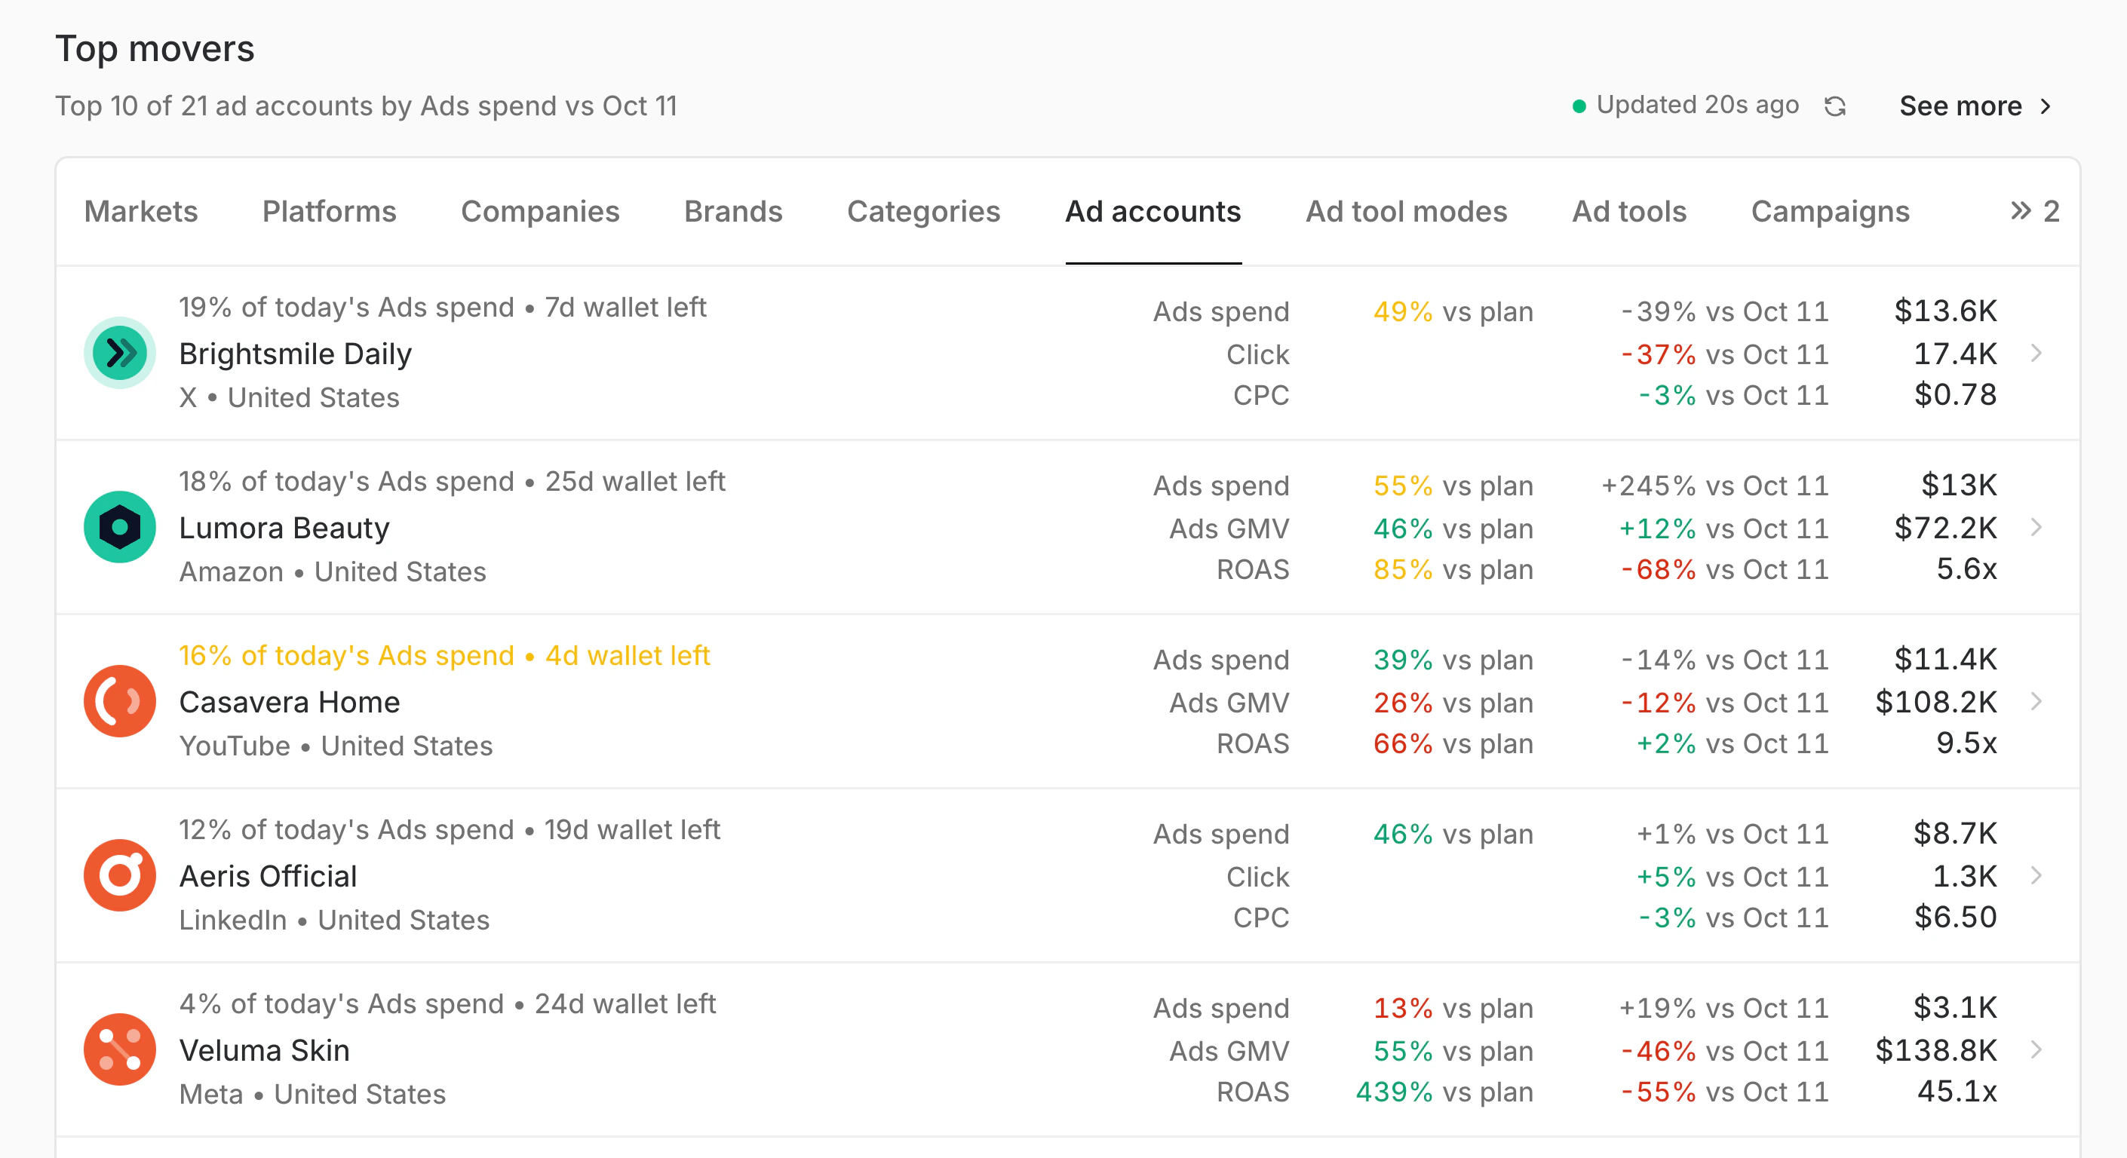Click 'X • United States' under Brightsmile Daily

(289, 398)
